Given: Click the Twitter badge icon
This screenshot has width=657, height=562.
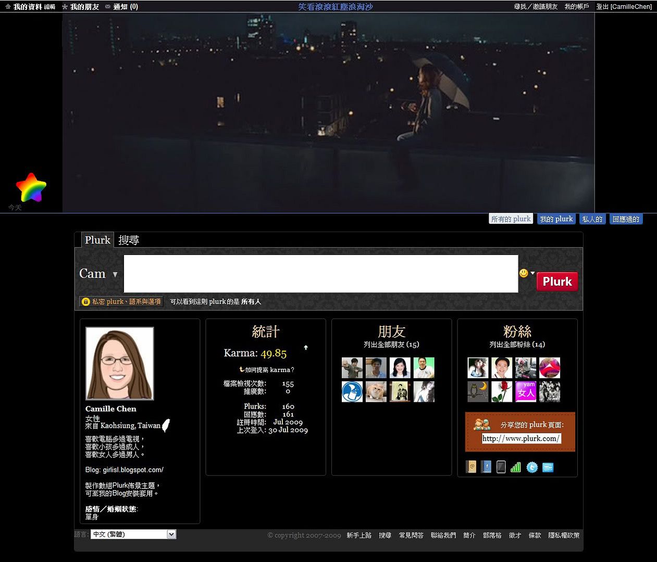Looking at the screenshot, I should click(531, 467).
